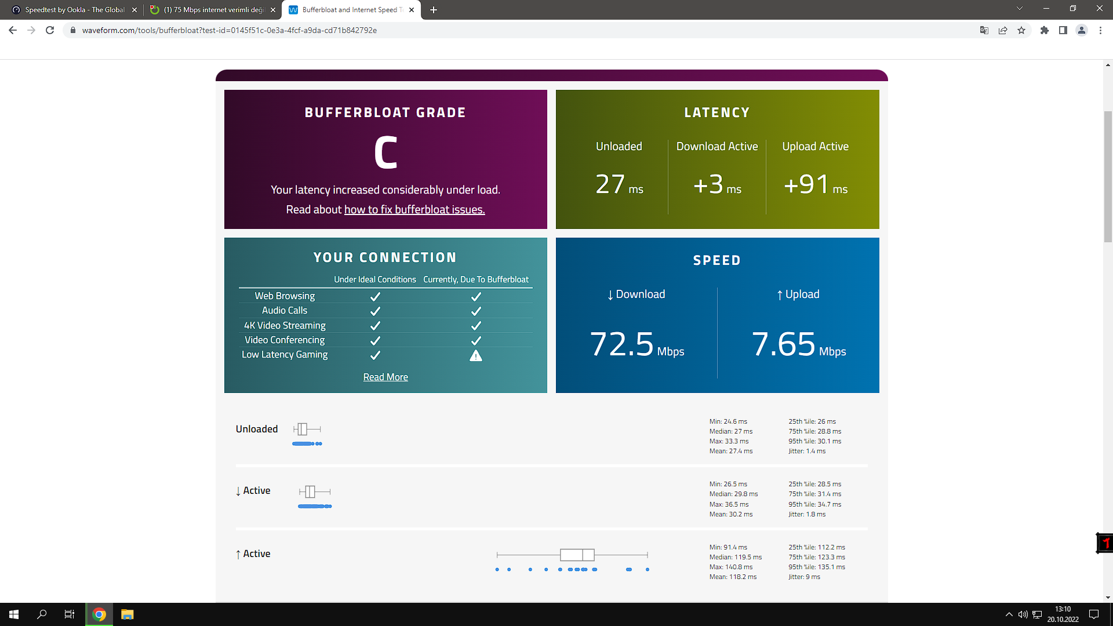
Task: Click the page vertical scrollbar thumb
Action: pos(1108,177)
